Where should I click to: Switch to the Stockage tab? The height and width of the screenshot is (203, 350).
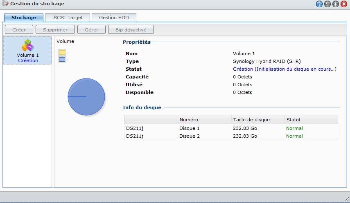pos(24,18)
